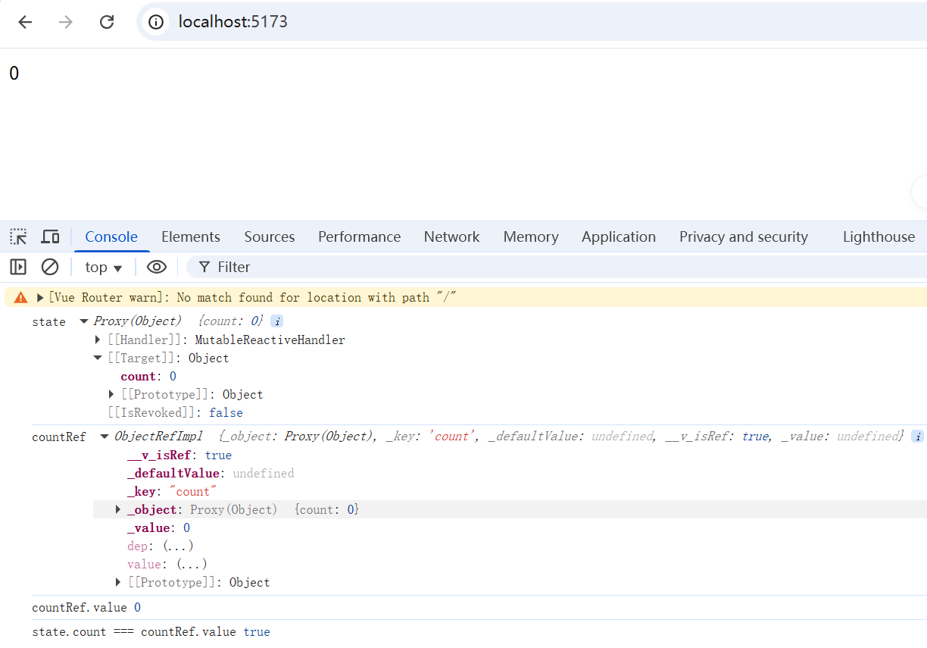Reload the localhost page
The width and height of the screenshot is (927, 648).
coord(107,22)
